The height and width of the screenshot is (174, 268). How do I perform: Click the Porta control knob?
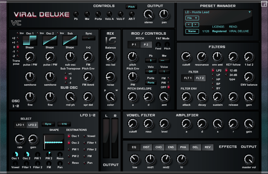pyautogui.click(x=98, y=14)
